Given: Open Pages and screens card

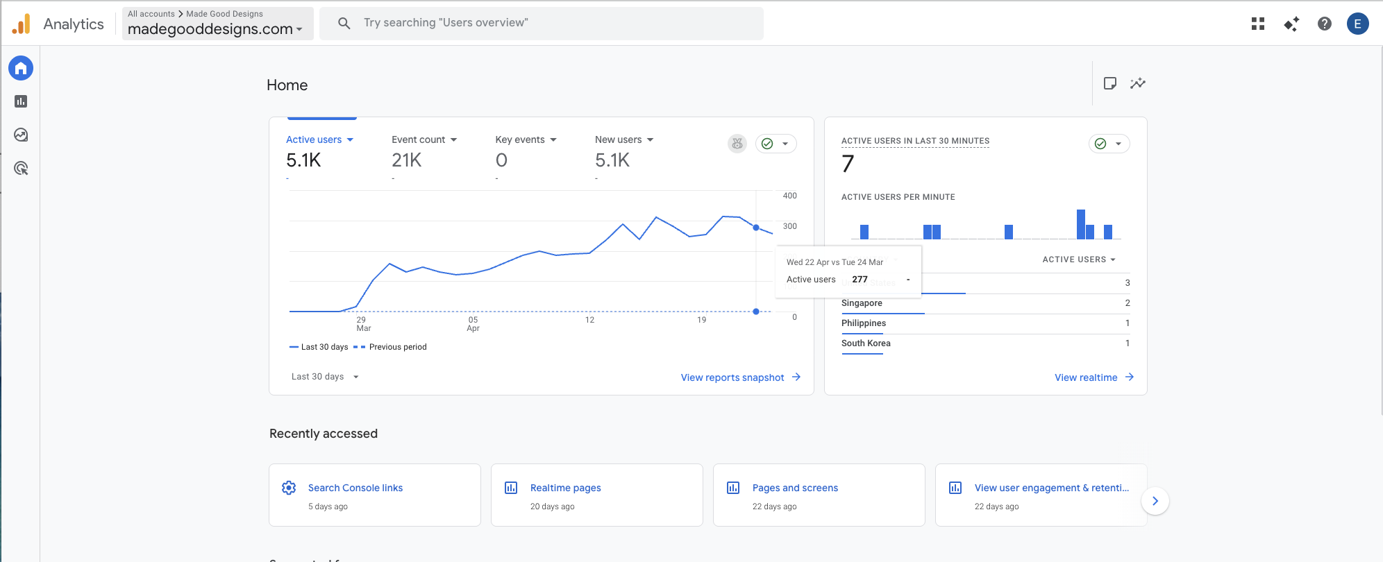Looking at the screenshot, I should pos(819,495).
